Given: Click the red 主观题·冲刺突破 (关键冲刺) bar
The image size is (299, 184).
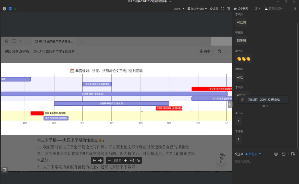Looking at the screenshot, I should (169, 109).
